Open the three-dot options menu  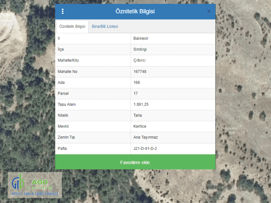(63, 12)
